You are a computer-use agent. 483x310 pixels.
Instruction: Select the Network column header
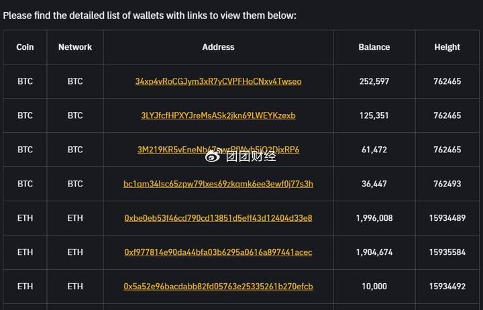tap(75, 47)
